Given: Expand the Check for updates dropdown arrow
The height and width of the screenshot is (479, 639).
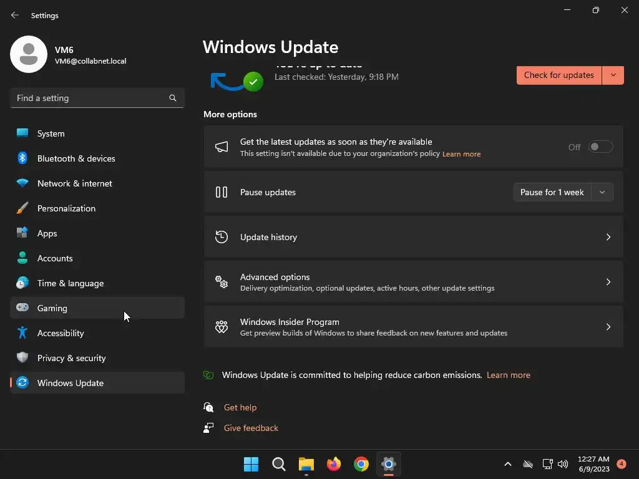Looking at the screenshot, I should [x=613, y=75].
